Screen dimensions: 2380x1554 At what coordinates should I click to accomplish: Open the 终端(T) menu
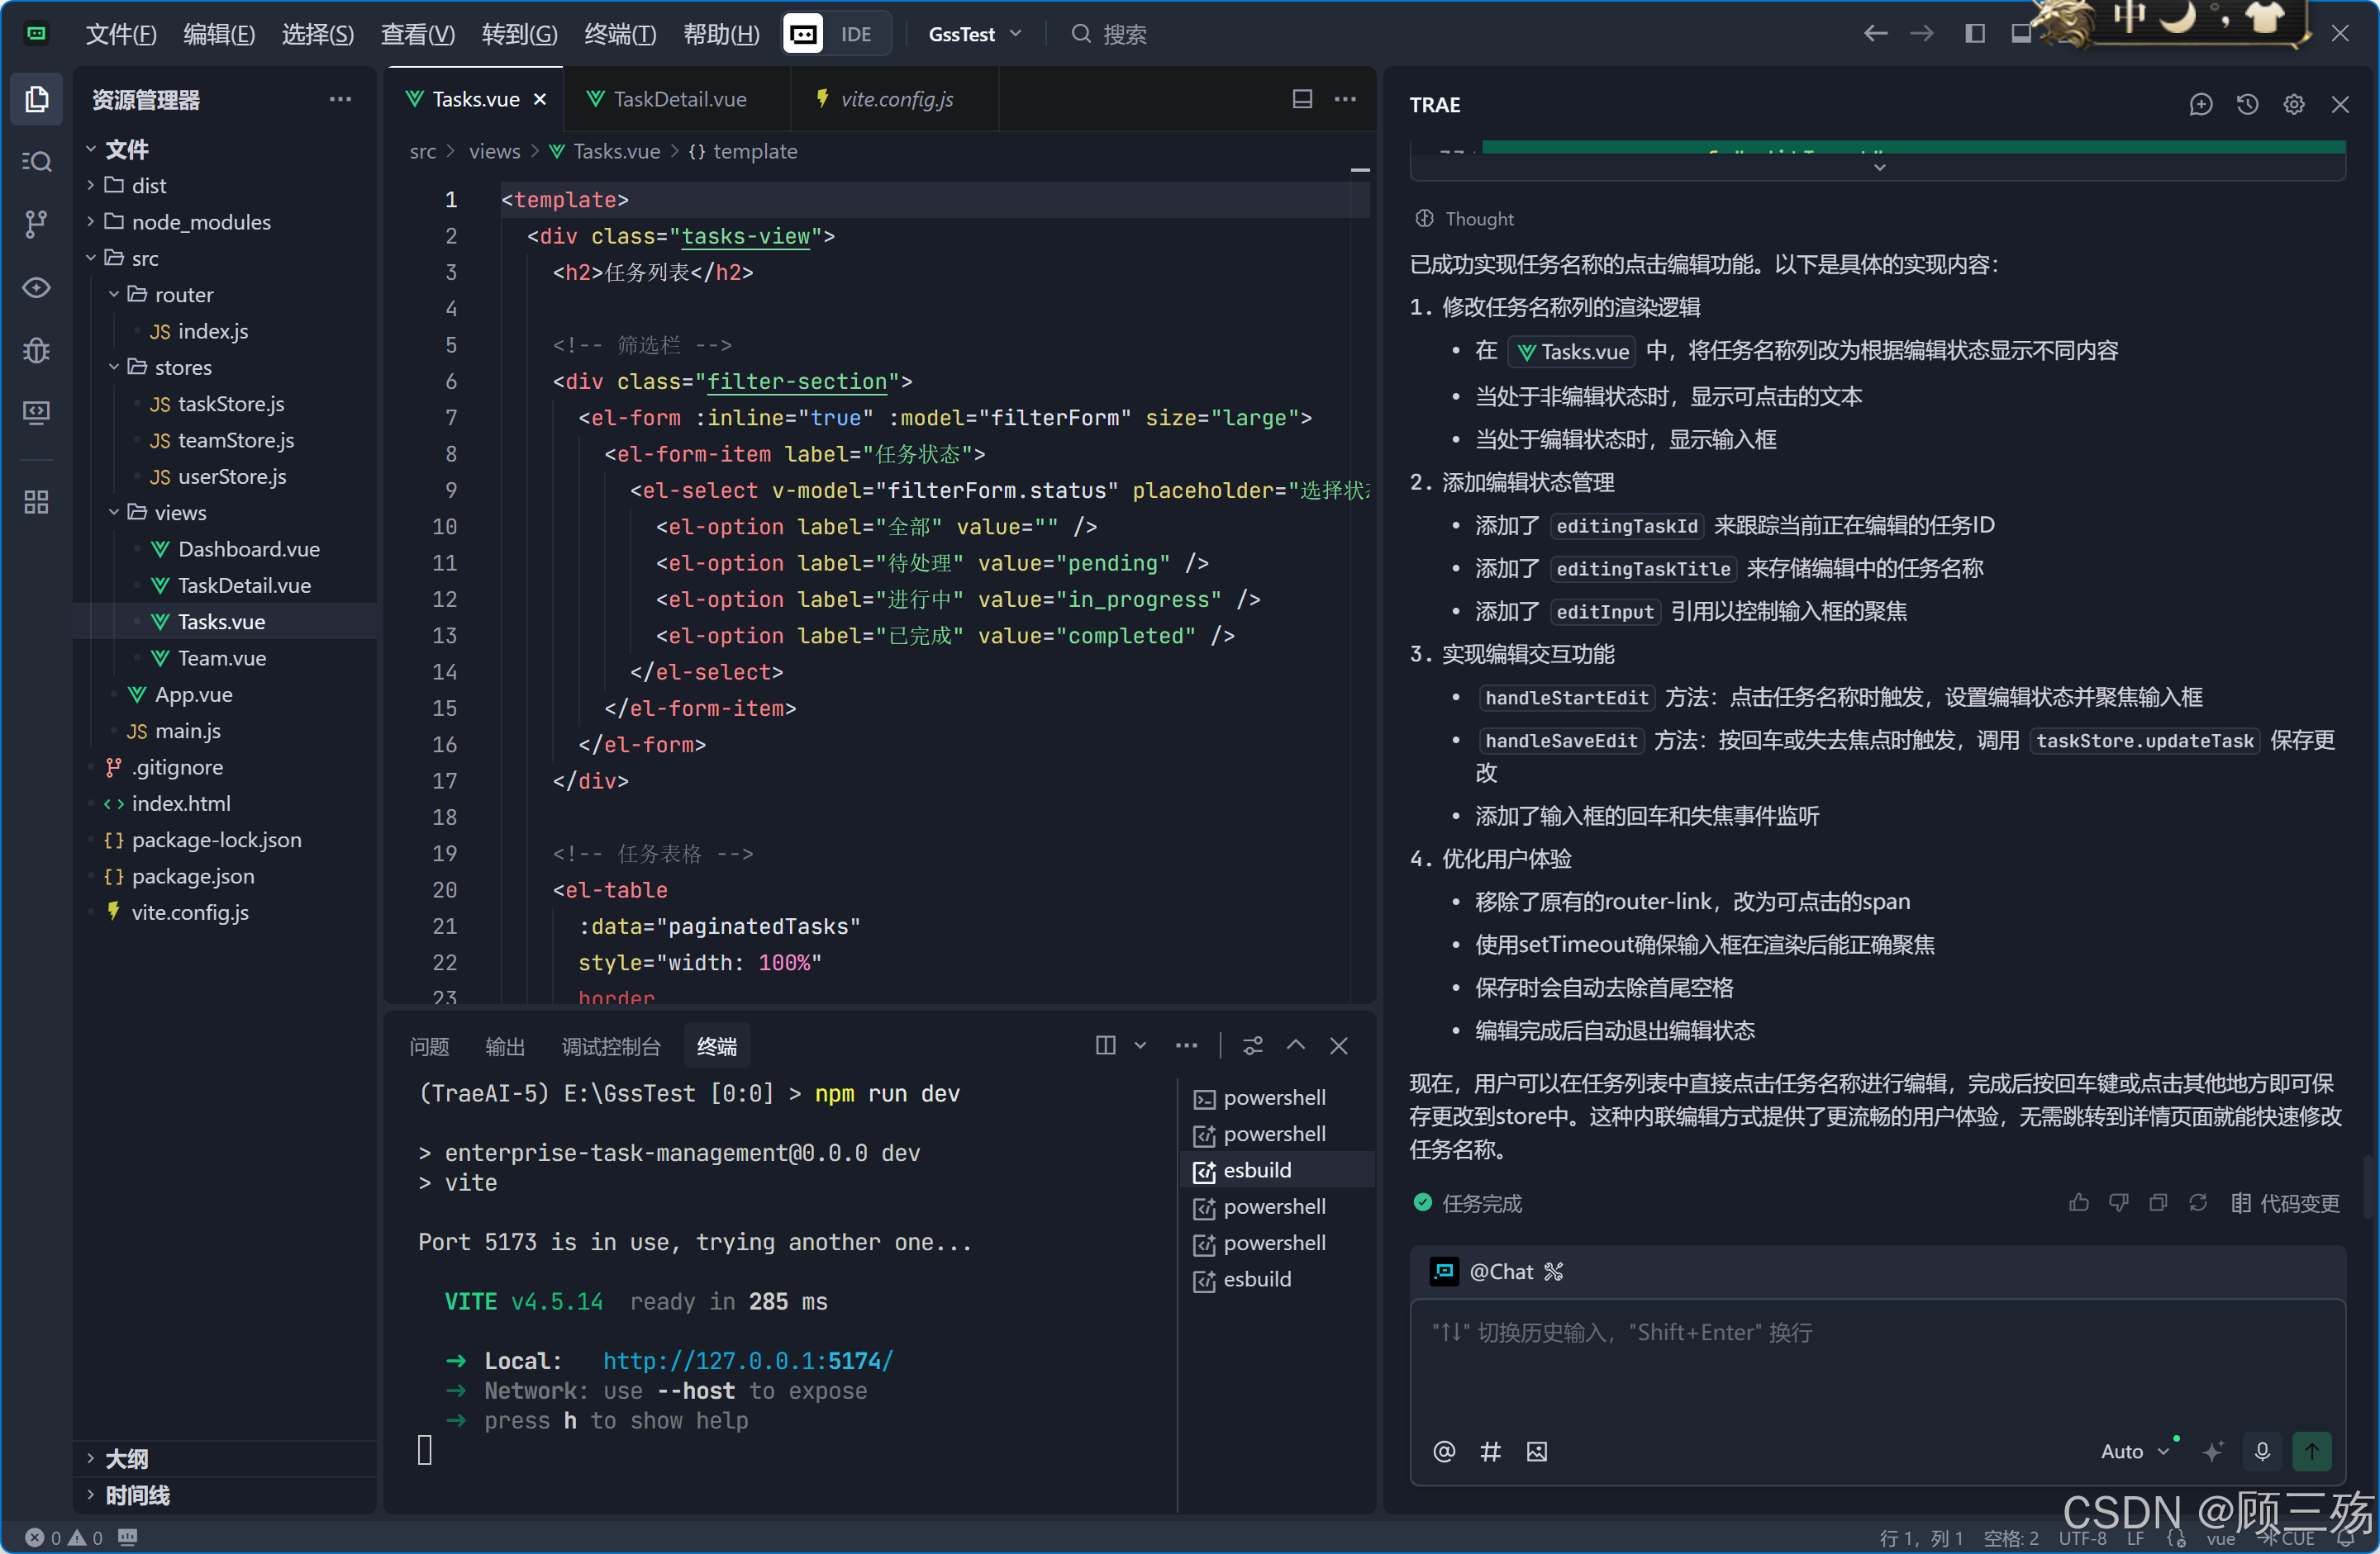click(620, 34)
